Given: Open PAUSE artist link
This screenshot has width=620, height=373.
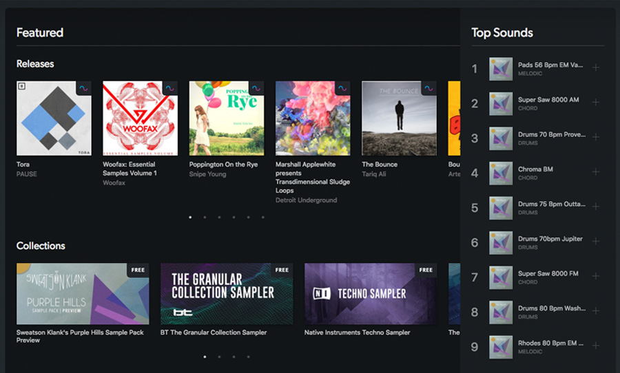Looking at the screenshot, I should (26, 174).
